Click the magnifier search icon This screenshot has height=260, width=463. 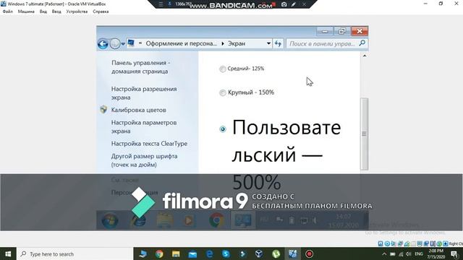pyautogui.click(x=362, y=43)
